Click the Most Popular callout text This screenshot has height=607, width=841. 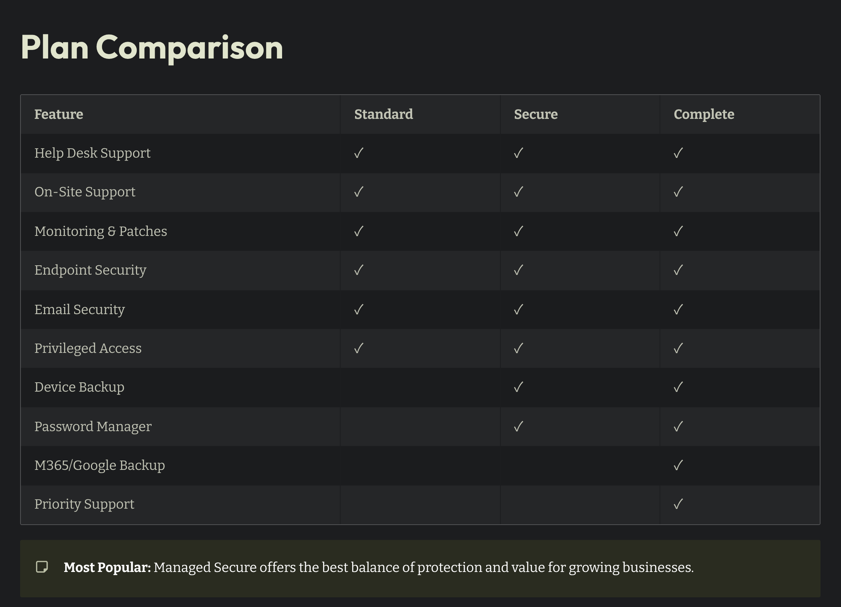[x=378, y=568]
